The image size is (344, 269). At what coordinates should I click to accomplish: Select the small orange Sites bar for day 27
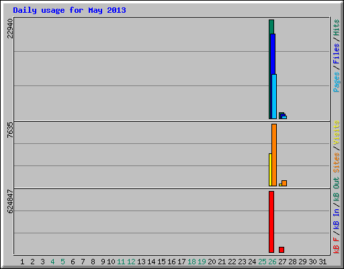coord(284,183)
